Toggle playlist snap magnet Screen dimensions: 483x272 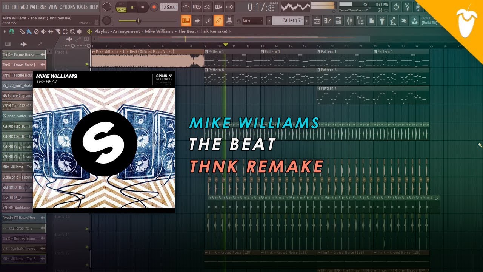[12, 32]
